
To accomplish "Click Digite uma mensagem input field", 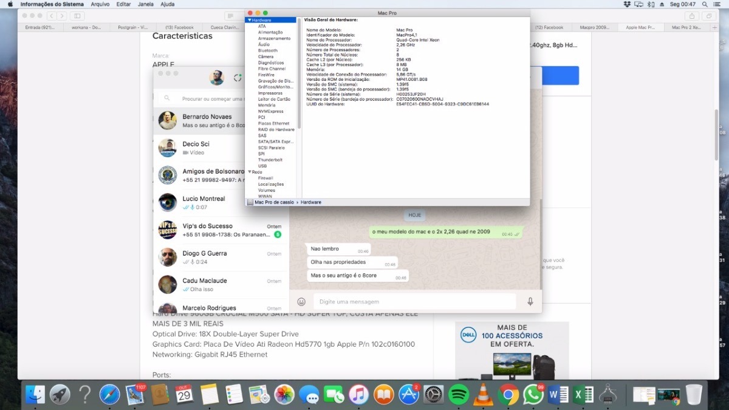I will pyautogui.click(x=414, y=301).
